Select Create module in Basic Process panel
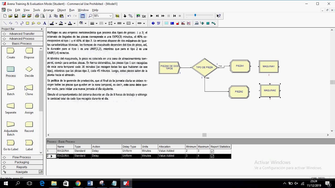 click(x=11, y=53)
